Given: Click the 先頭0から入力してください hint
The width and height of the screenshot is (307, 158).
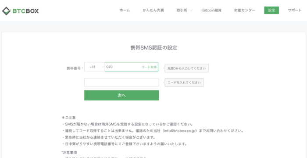Looking at the screenshot, I should point(186,68).
